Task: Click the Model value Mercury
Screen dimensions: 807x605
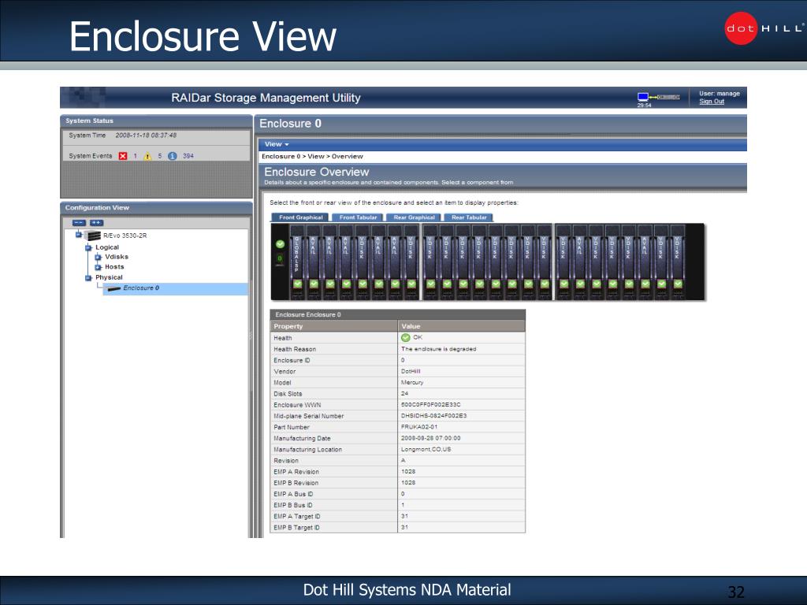Action: tap(412, 382)
